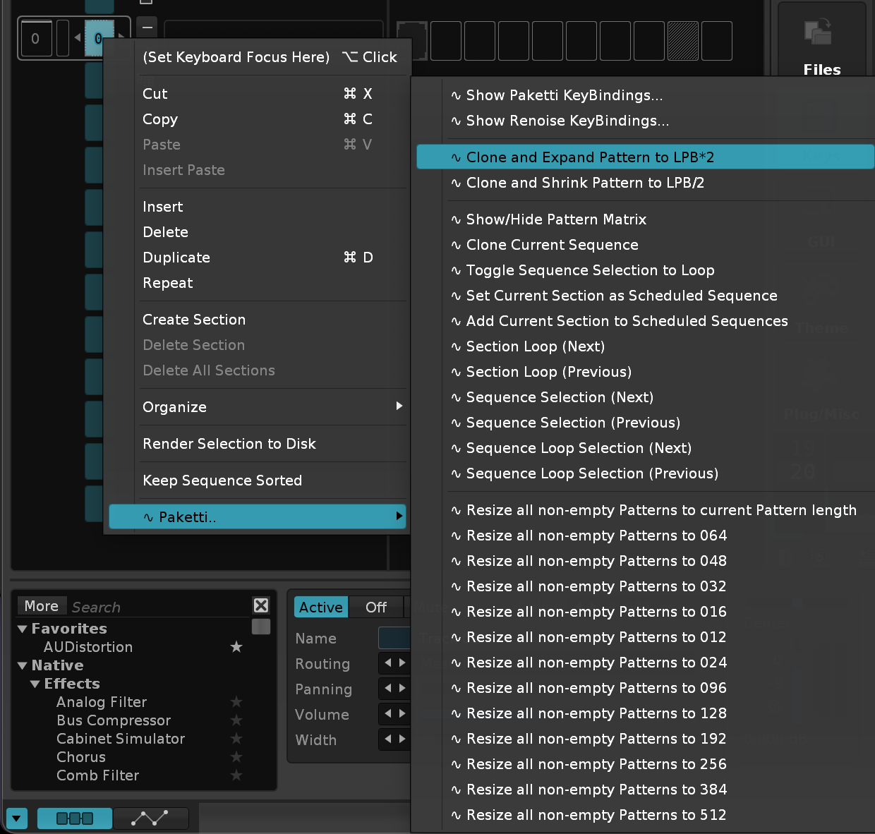Viewport: 875px width, 834px height.
Task: Collapse the Native devices group
Action: (23, 665)
